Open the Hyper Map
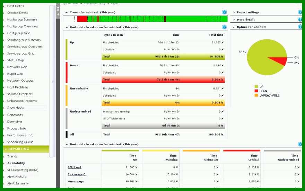Image resolution: width=305 pixels, height=191 pixels. click(x=15, y=74)
